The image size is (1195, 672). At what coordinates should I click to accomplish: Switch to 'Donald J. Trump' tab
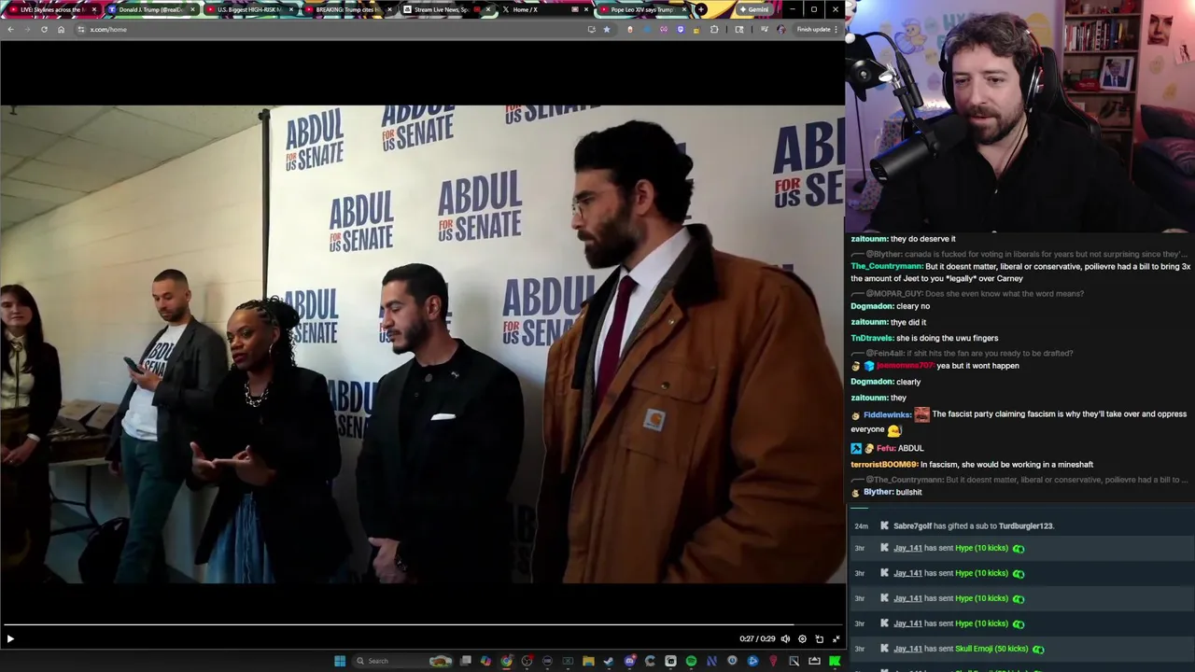pyautogui.click(x=149, y=9)
